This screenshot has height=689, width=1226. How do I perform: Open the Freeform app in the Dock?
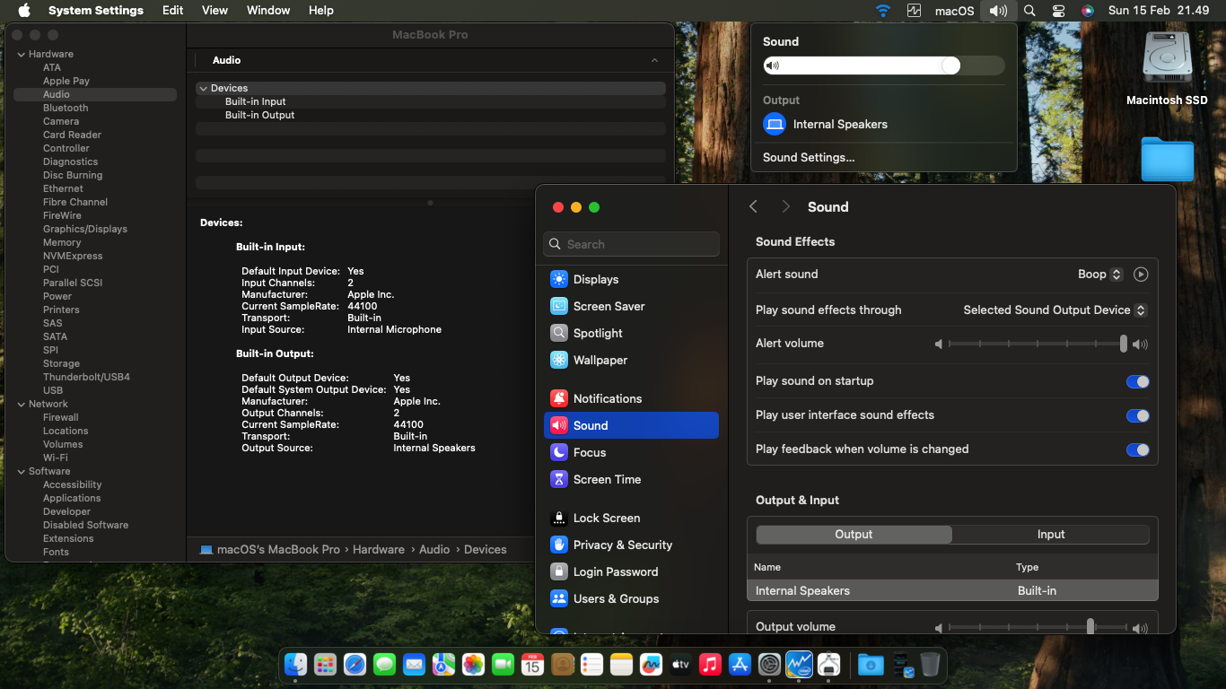tap(651, 665)
